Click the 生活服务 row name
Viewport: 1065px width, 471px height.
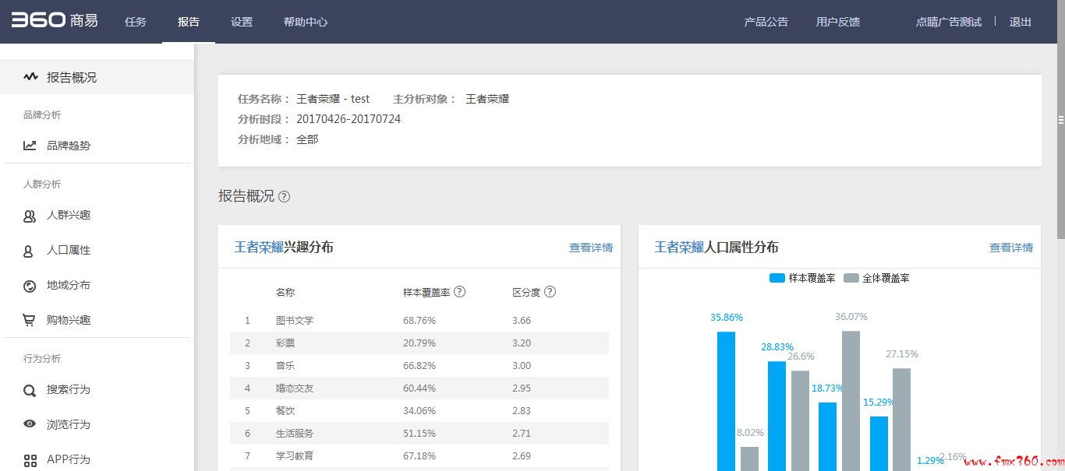295,433
